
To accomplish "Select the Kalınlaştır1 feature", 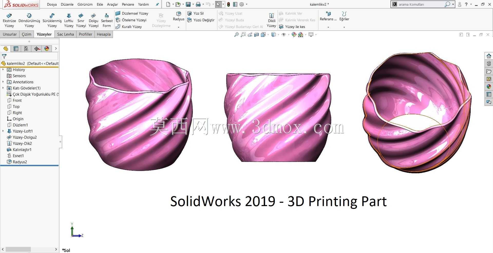I will (x=19, y=150).
